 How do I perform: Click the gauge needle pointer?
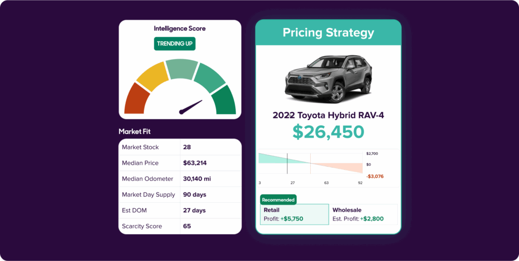coord(191,107)
